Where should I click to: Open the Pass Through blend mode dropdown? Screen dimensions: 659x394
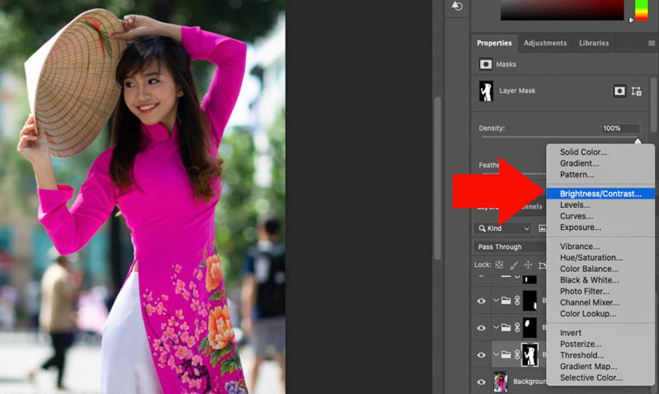tap(510, 246)
